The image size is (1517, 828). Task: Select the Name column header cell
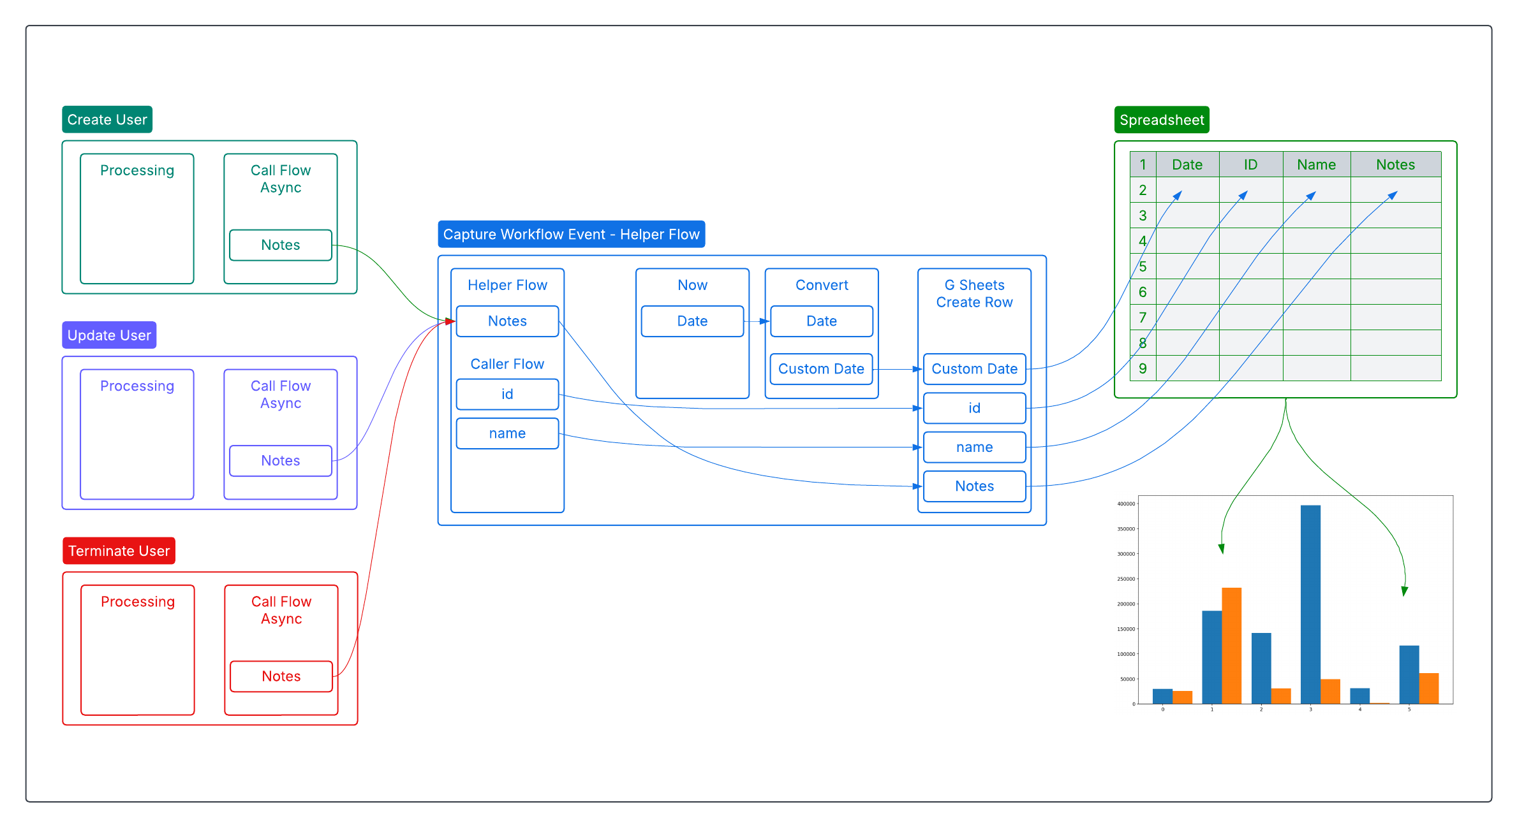pos(1316,164)
